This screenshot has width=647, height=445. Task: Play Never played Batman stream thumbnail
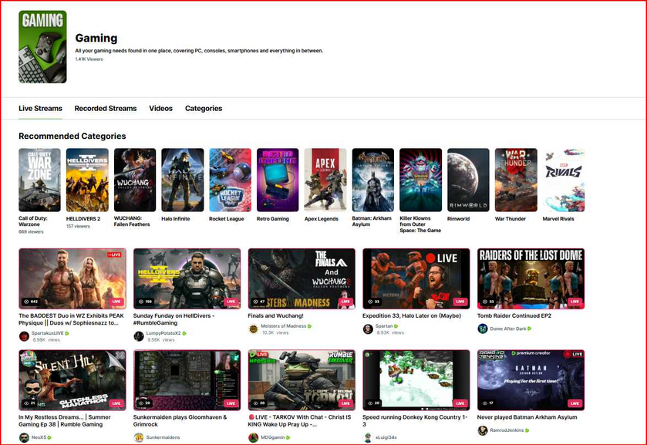tap(531, 380)
